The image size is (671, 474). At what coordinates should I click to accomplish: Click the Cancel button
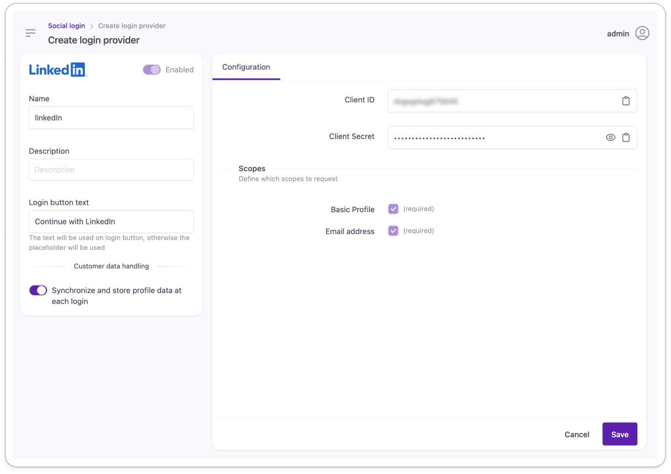(577, 434)
